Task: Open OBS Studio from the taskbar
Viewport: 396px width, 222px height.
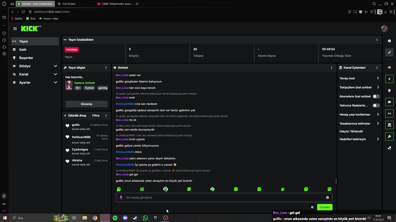Action: [166, 218]
